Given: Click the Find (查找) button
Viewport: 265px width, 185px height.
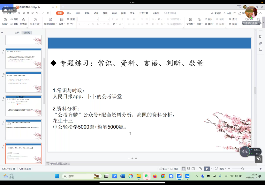Looking at the screenshot, I should (x=233, y=19).
